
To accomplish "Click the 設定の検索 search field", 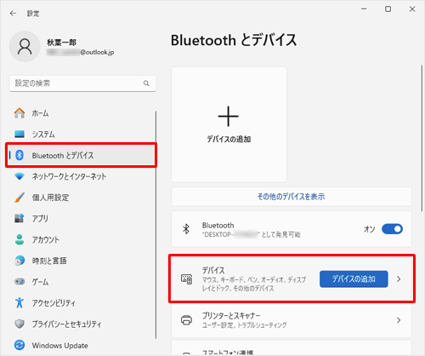I will click(82, 83).
